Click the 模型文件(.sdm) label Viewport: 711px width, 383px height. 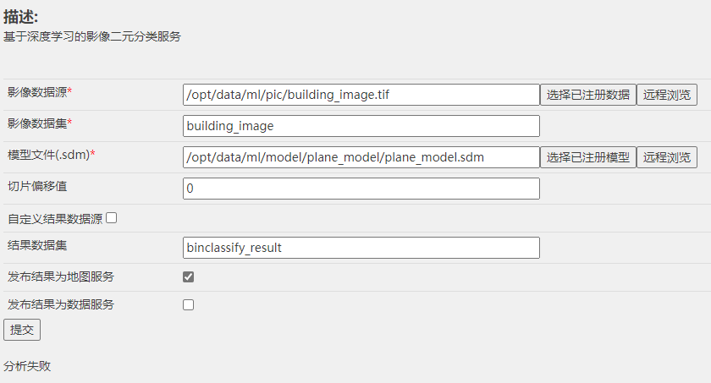click(52, 155)
